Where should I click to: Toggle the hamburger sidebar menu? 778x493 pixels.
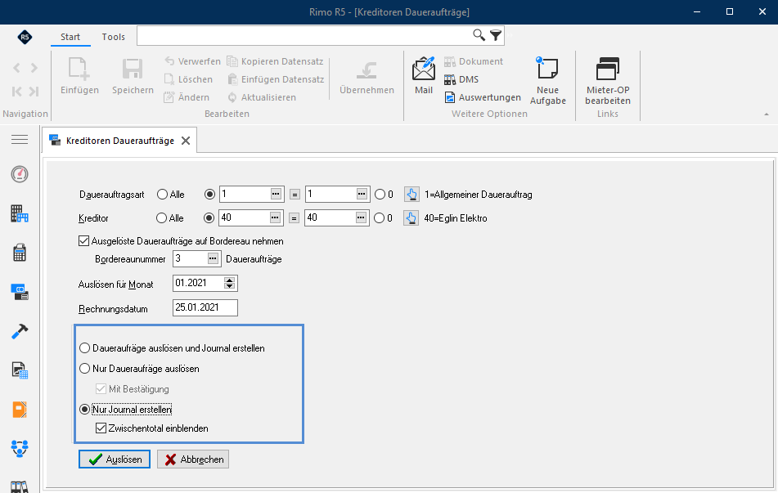[20, 140]
